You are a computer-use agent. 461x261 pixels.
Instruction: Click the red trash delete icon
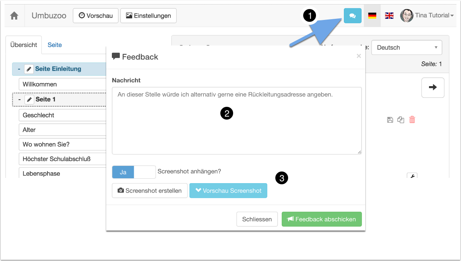pos(412,120)
